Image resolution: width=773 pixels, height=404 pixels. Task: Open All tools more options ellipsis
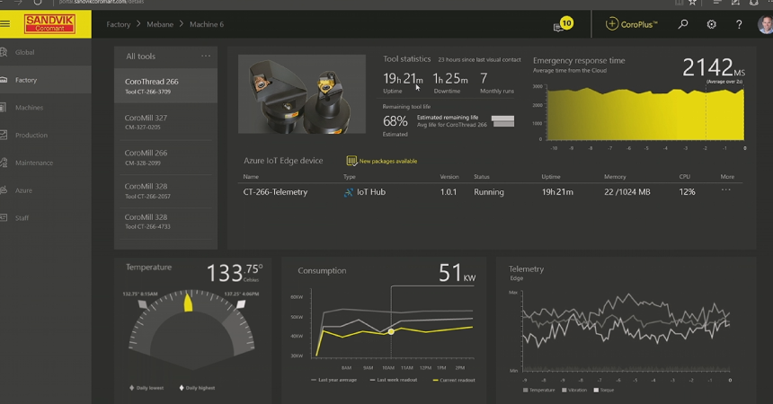coord(206,57)
